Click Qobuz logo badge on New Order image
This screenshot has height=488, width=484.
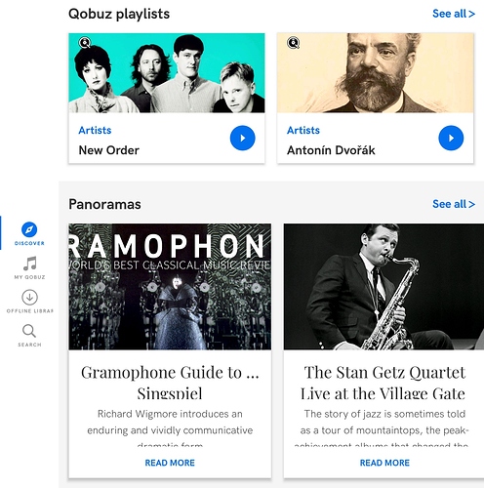[x=85, y=43]
